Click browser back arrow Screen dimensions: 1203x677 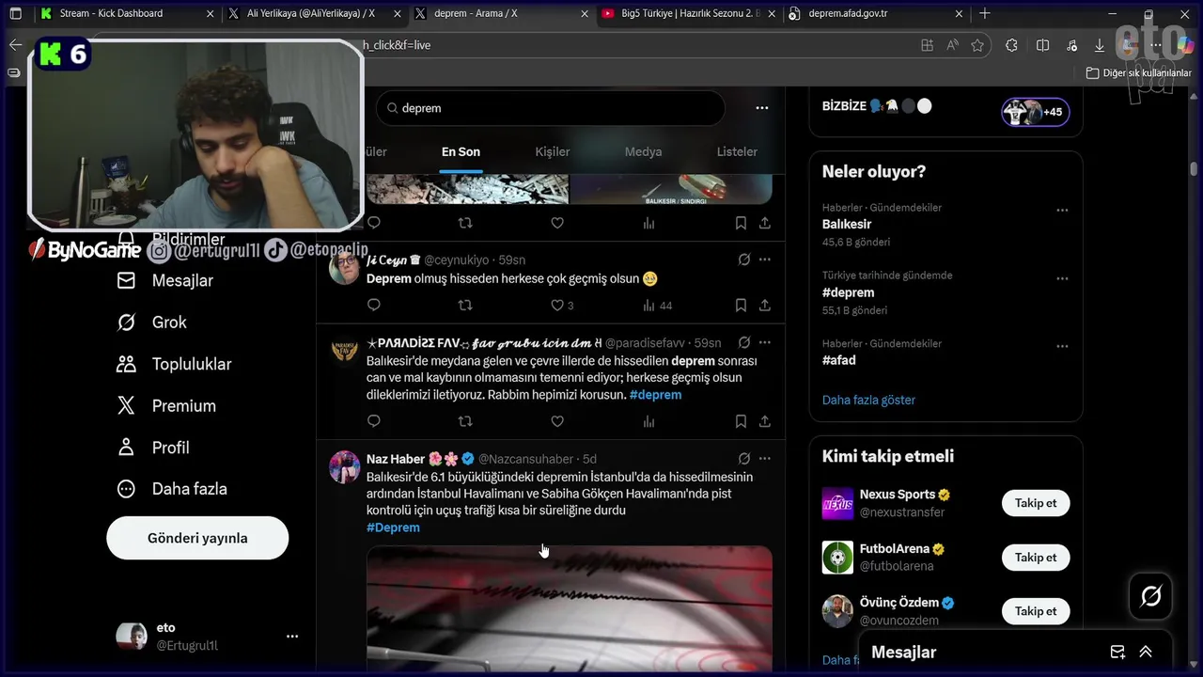pyautogui.click(x=15, y=45)
